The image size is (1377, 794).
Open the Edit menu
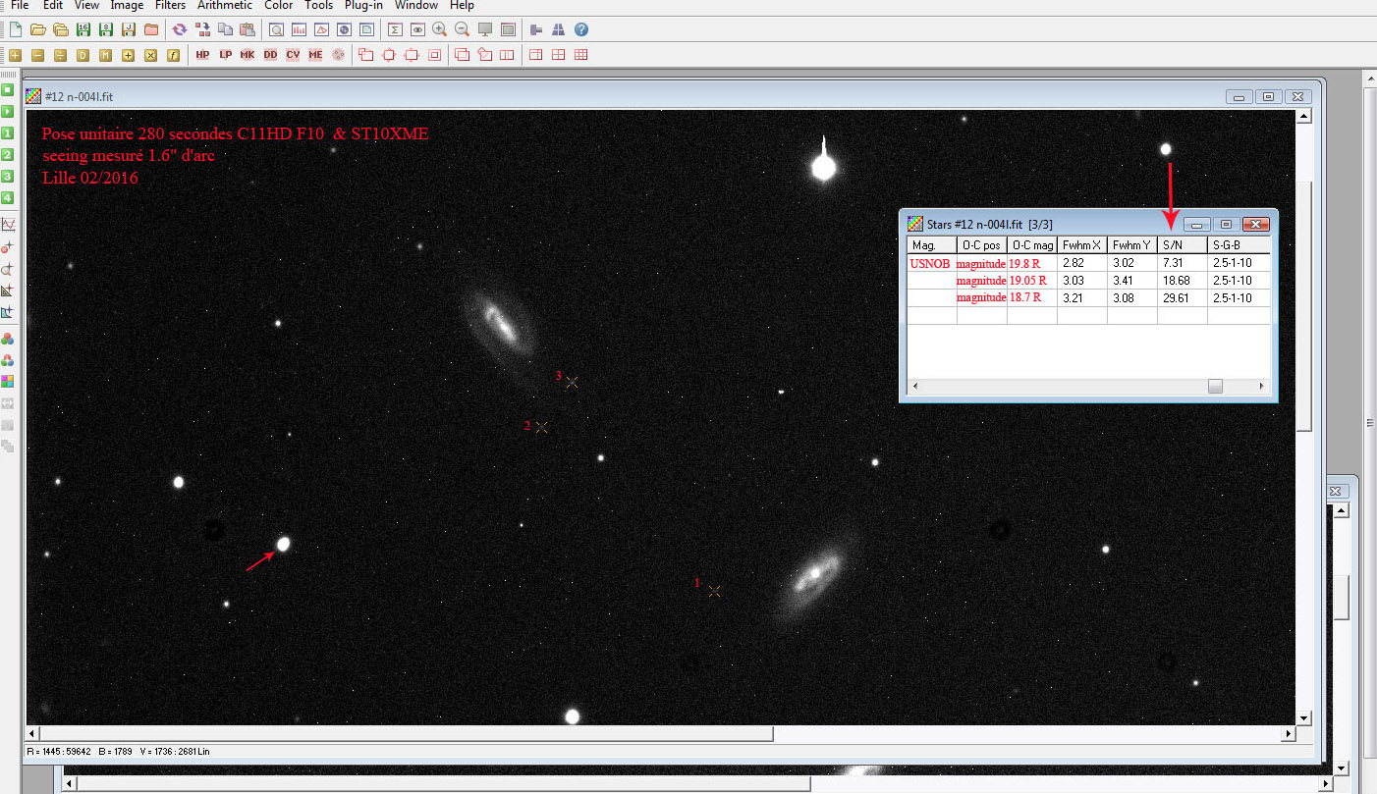53,6
